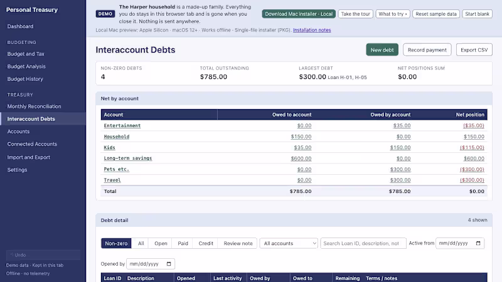Screen dimensions: 502x282
Task: Click the Remaining column header
Action: click(x=348, y=278)
